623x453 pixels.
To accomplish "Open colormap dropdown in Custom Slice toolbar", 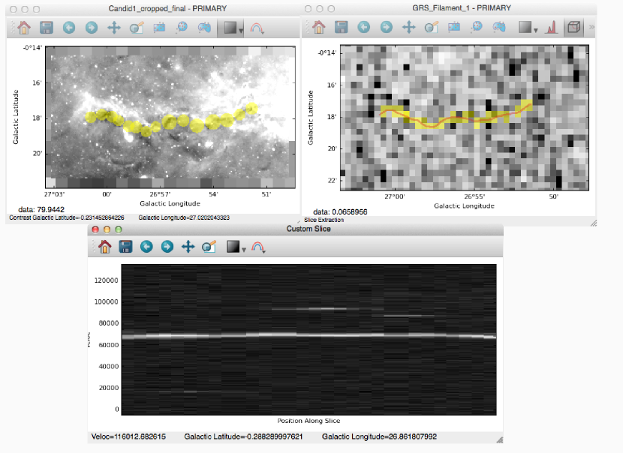I will [x=257, y=246].
